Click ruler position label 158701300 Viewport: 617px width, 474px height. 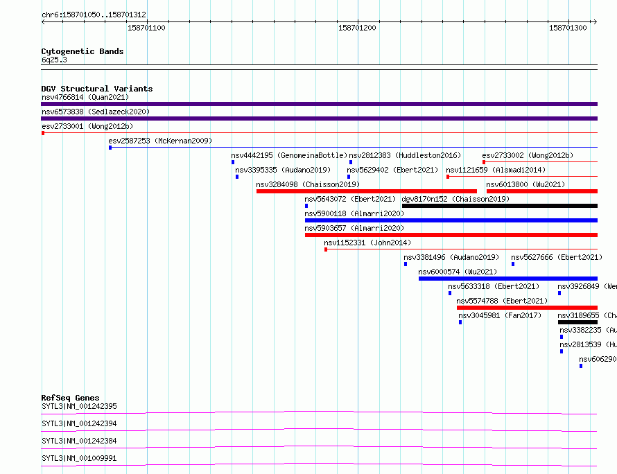pyautogui.click(x=568, y=28)
